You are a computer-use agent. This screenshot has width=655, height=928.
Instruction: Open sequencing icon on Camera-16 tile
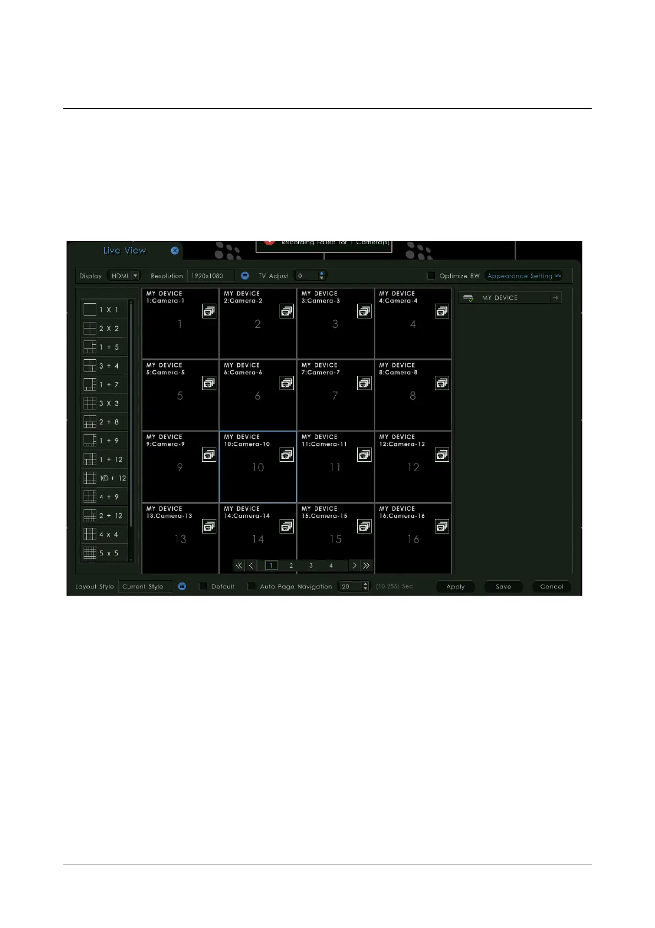click(442, 526)
